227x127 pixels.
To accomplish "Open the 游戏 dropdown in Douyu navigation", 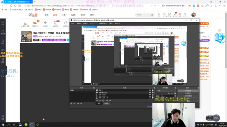I will point(83,15).
